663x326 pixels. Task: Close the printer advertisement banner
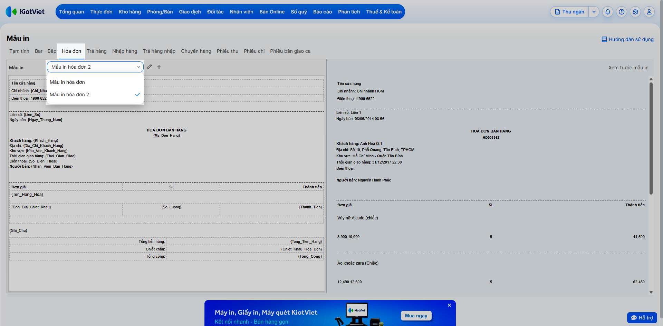(449, 305)
